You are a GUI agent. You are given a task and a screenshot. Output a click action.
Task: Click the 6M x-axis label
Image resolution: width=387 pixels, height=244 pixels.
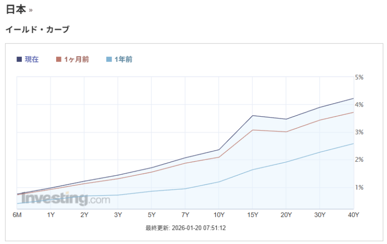17,215
